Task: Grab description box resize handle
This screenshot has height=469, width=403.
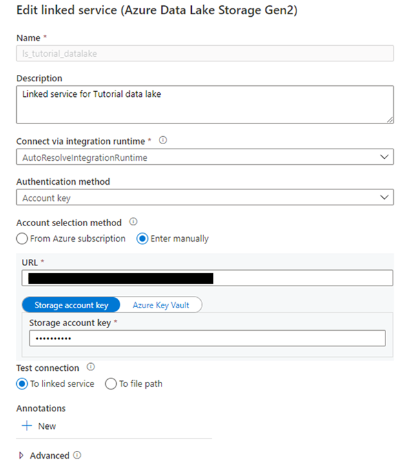Action: pyautogui.click(x=389, y=120)
